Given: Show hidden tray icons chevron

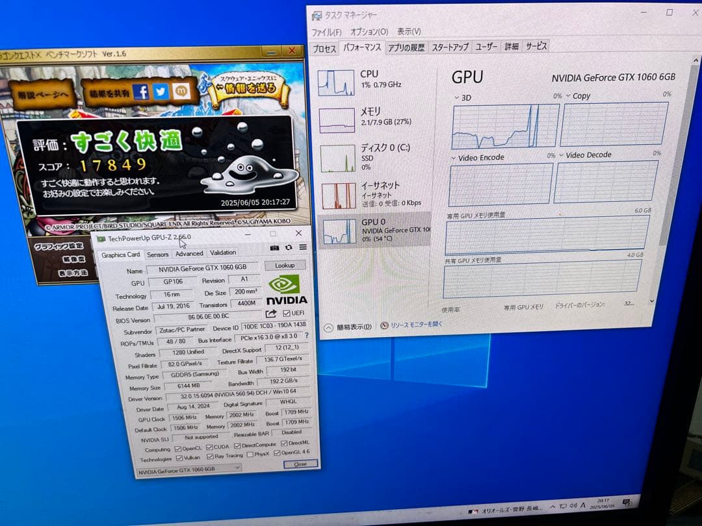Looking at the screenshot, I should [552, 507].
